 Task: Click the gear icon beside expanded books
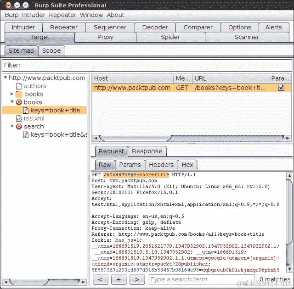(x=19, y=102)
